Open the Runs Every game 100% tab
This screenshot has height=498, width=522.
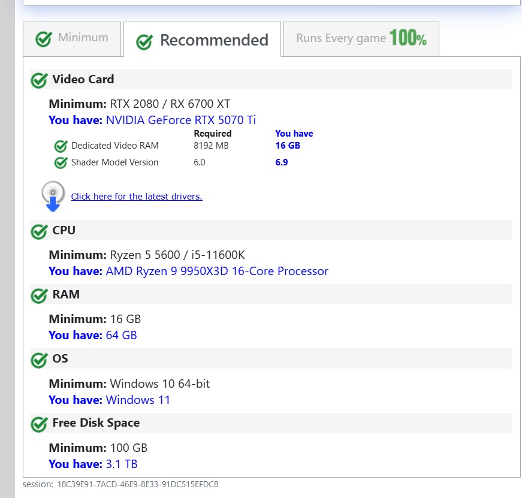click(x=361, y=39)
